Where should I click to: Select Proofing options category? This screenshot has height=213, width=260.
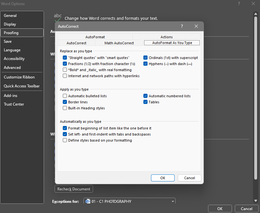[22, 33]
